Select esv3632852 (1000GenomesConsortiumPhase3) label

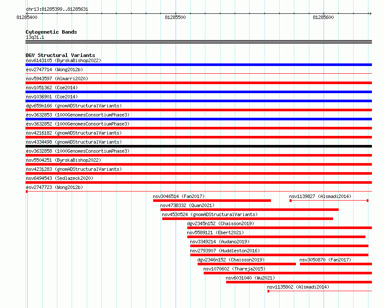pyautogui.click(x=78, y=124)
